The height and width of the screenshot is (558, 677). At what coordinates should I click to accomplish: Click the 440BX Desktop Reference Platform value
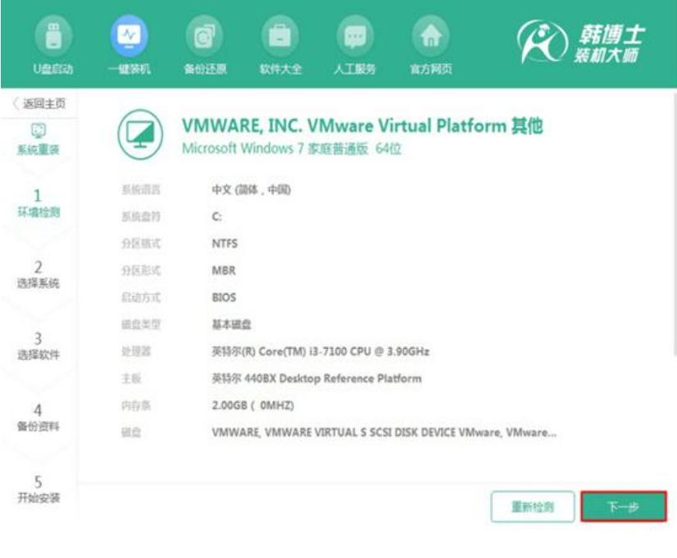[x=316, y=378]
